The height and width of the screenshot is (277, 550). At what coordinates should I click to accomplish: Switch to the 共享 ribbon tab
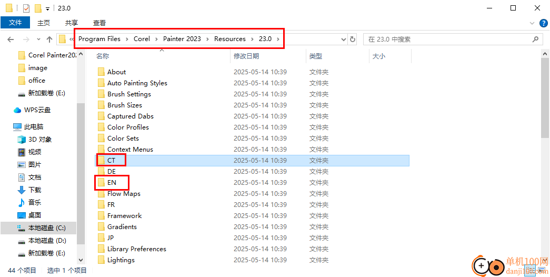point(72,23)
